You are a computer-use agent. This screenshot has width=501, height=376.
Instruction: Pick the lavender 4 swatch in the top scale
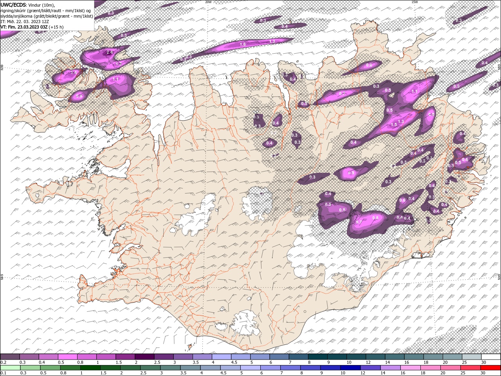[x=222, y=357]
